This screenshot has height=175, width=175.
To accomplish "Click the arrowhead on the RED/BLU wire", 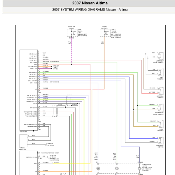I will (51, 69).
